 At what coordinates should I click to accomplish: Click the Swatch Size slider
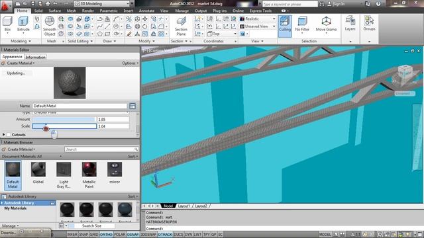point(91,226)
